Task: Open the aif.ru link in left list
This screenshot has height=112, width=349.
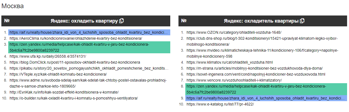Action: click(x=89, y=32)
